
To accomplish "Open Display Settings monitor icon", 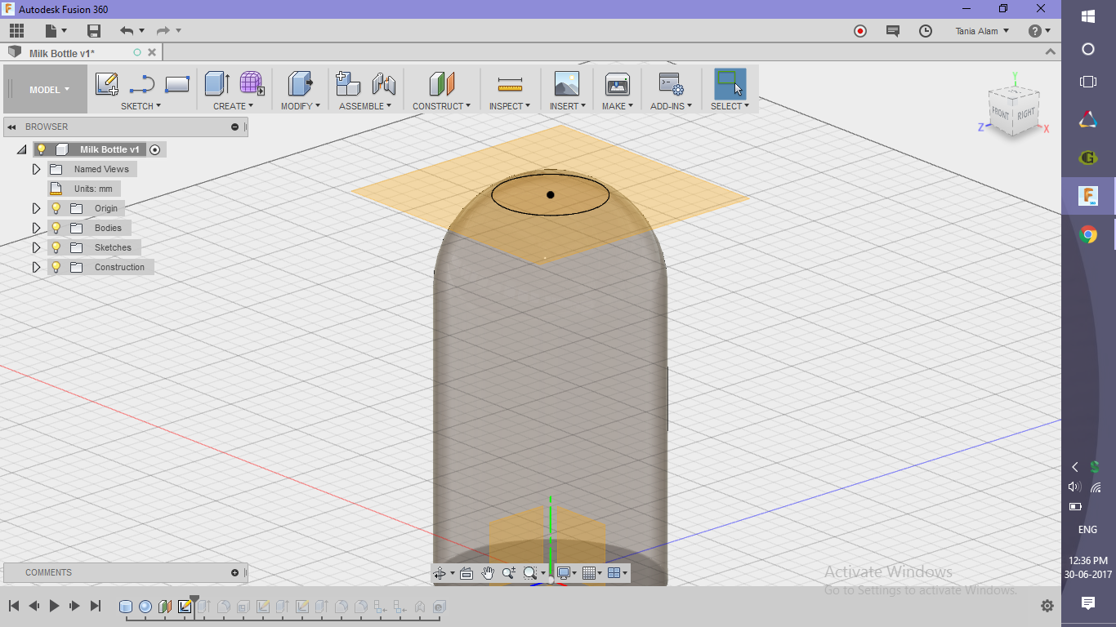I will point(563,573).
